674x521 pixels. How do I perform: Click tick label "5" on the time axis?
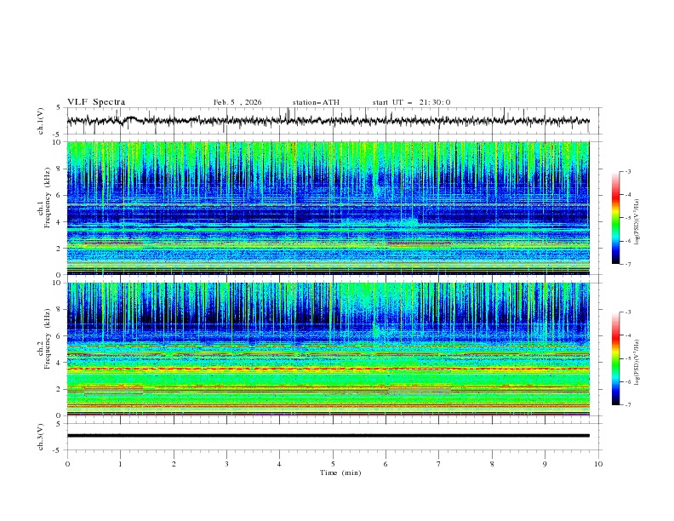[333, 464]
